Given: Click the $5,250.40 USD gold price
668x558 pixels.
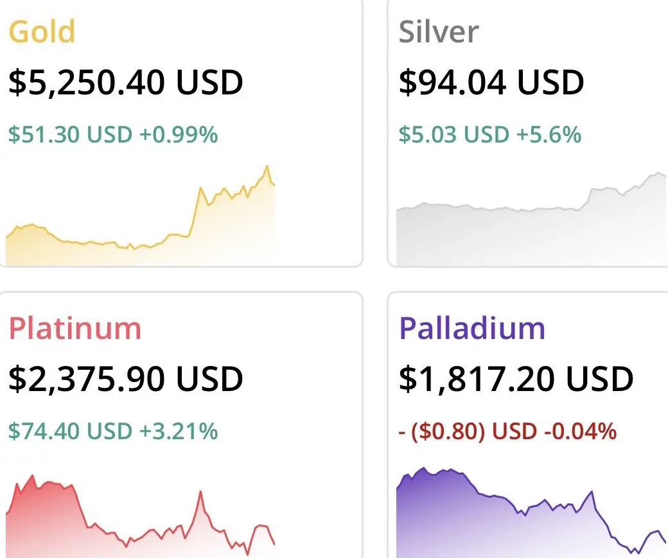Looking at the screenshot, I should (126, 82).
